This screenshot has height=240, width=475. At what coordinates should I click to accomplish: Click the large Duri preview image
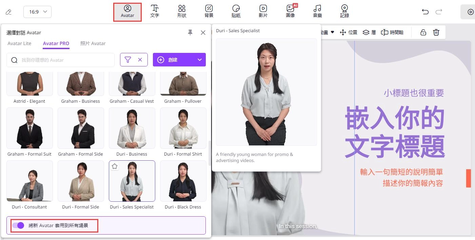266,92
